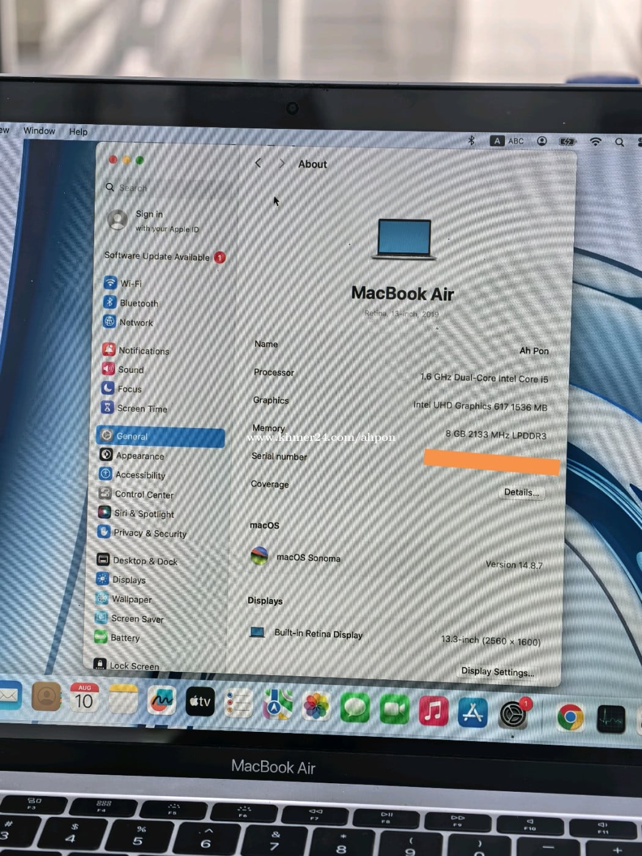Click the Coverage Details button

tap(521, 492)
